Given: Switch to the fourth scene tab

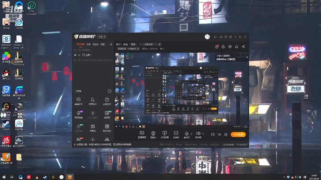Looking at the screenshot, I should tap(103, 44).
